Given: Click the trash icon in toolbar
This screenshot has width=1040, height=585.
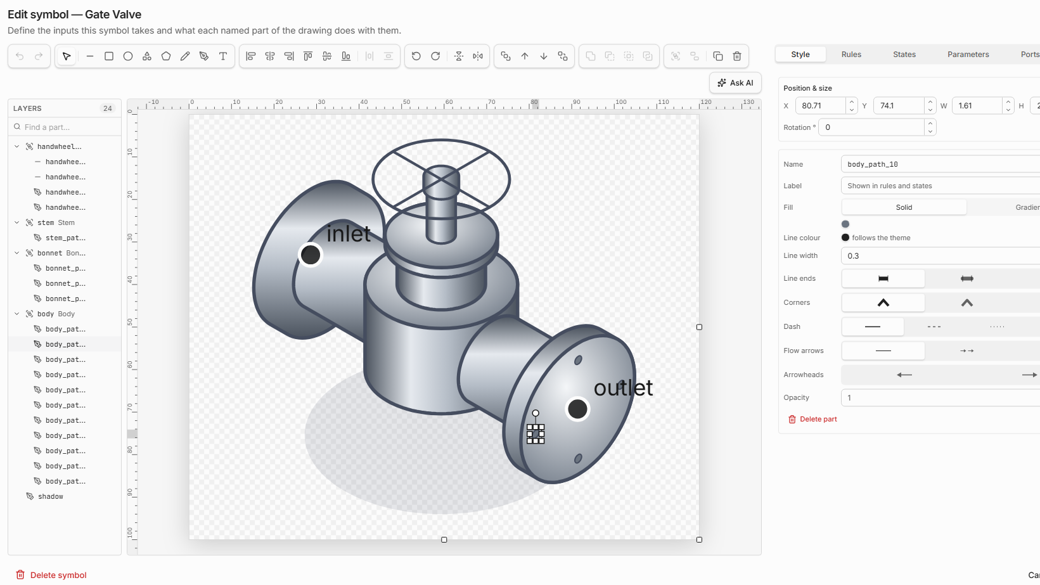Looking at the screenshot, I should (x=737, y=56).
